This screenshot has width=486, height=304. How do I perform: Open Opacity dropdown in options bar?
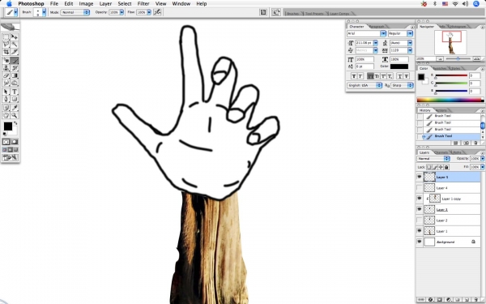click(122, 12)
